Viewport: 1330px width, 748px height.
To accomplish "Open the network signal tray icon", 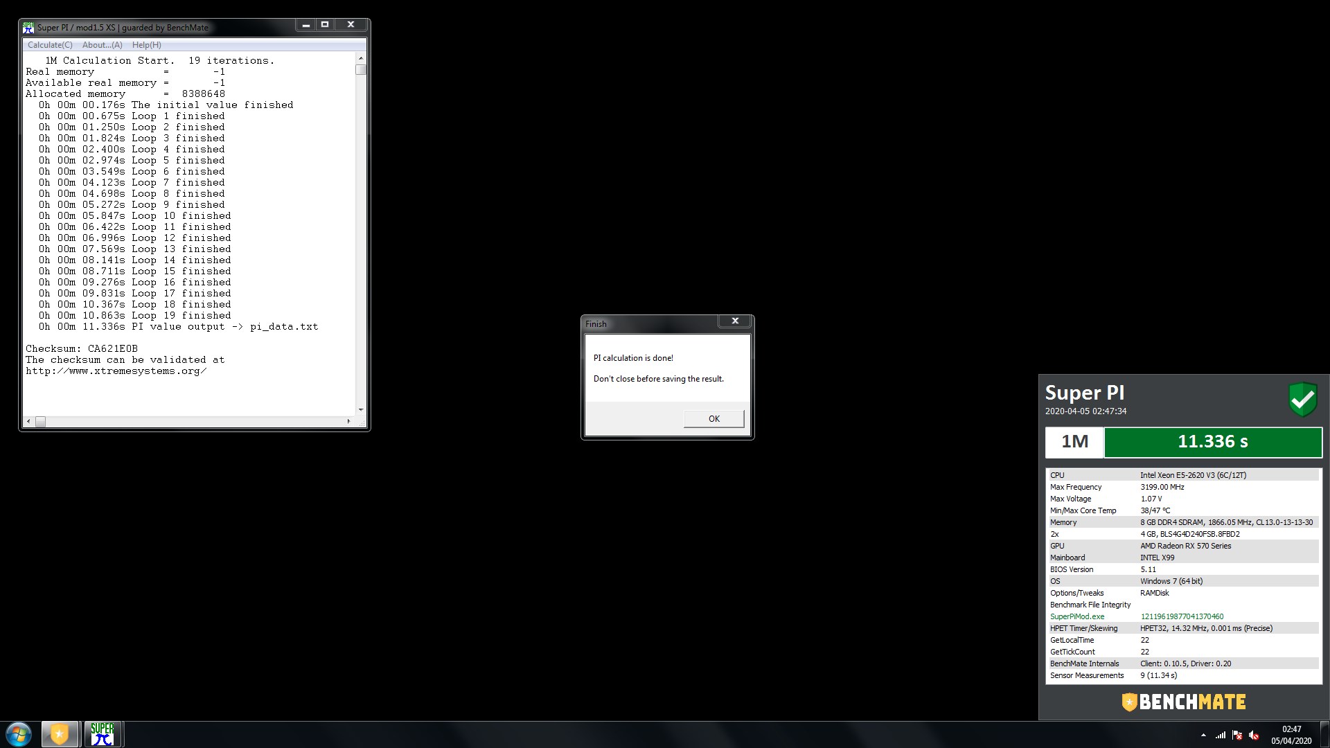I will tap(1221, 736).
